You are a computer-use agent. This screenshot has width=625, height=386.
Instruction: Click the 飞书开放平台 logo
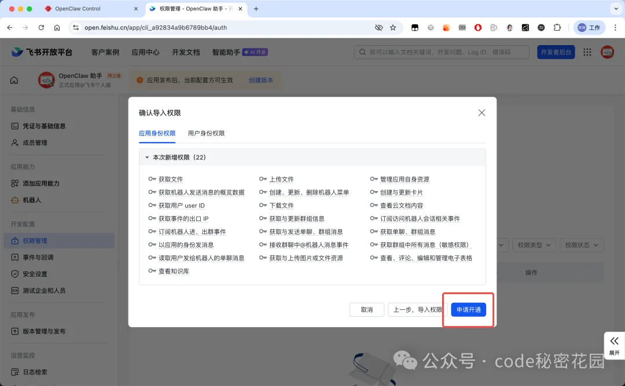coord(42,52)
